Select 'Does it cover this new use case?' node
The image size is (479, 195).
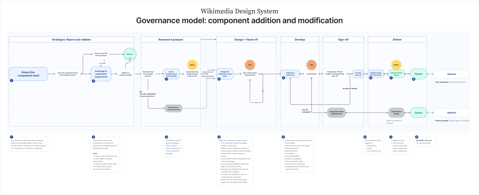[100, 54]
